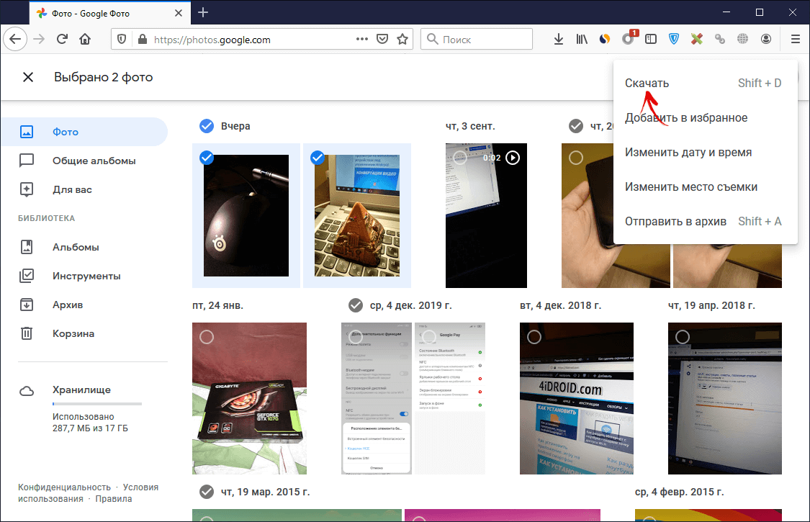Open the Корзина trash section
Screen dimensions: 810x522
tap(73, 333)
